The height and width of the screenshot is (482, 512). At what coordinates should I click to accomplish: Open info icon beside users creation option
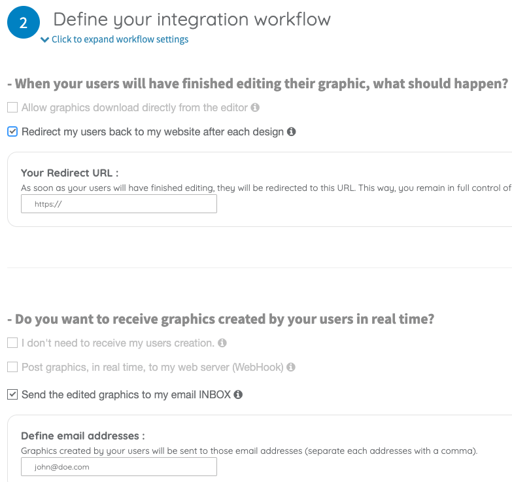(x=222, y=343)
